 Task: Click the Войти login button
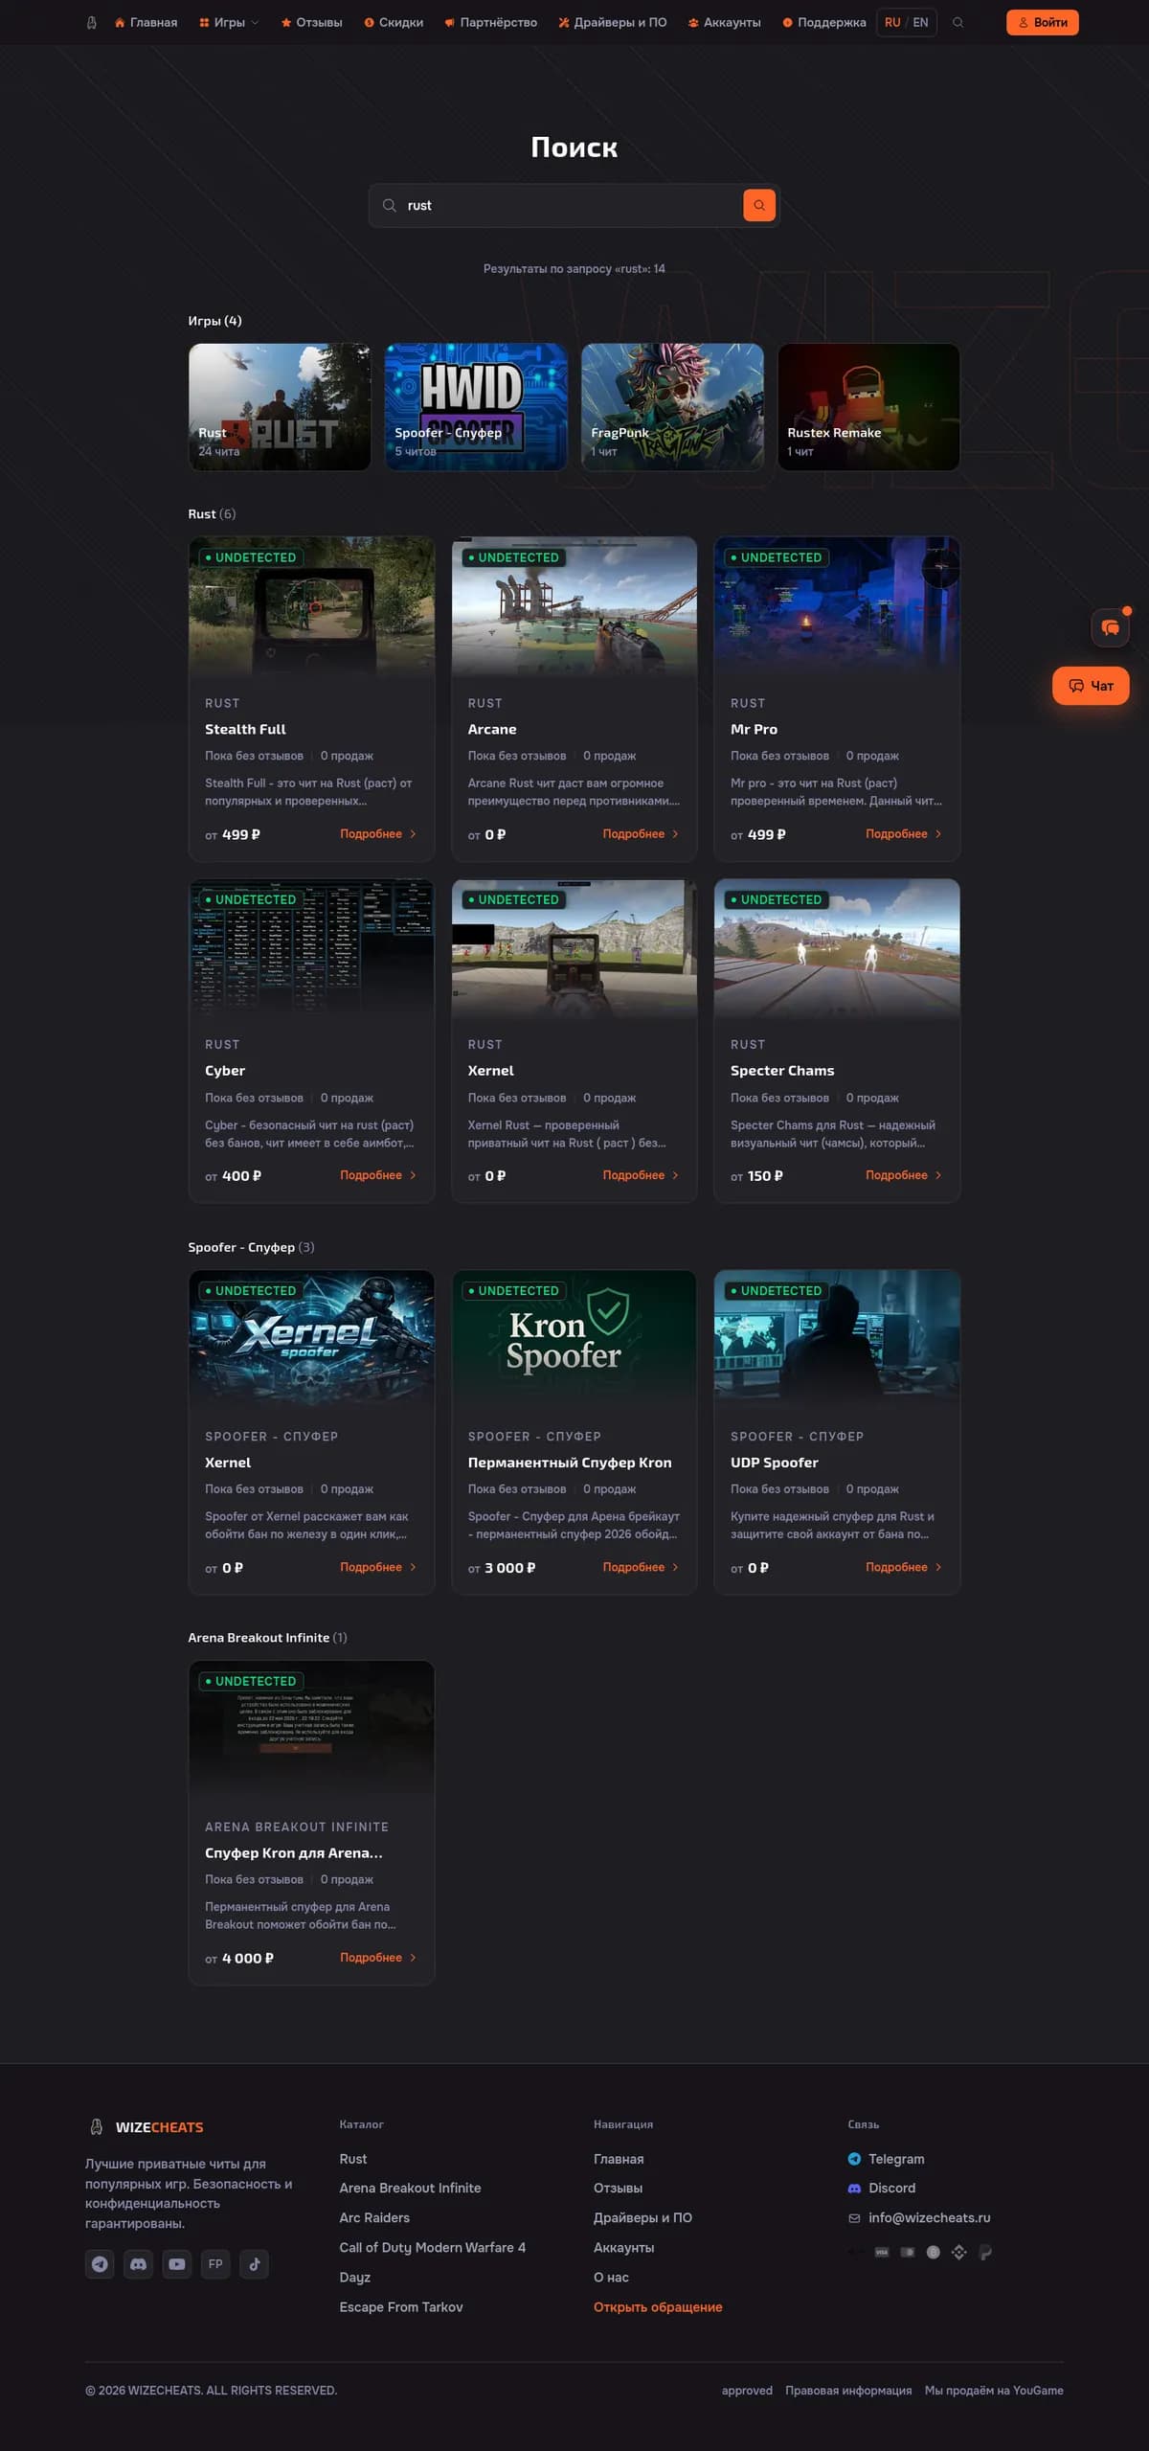pos(1043,22)
